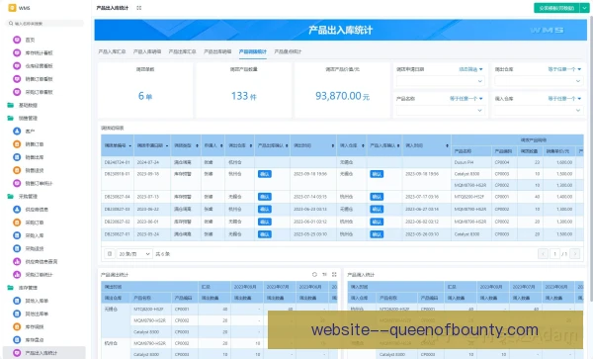This screenshot has width=593, height=359.
Task: Collapse the 采购管理 folder
Action: coord(28,197)
